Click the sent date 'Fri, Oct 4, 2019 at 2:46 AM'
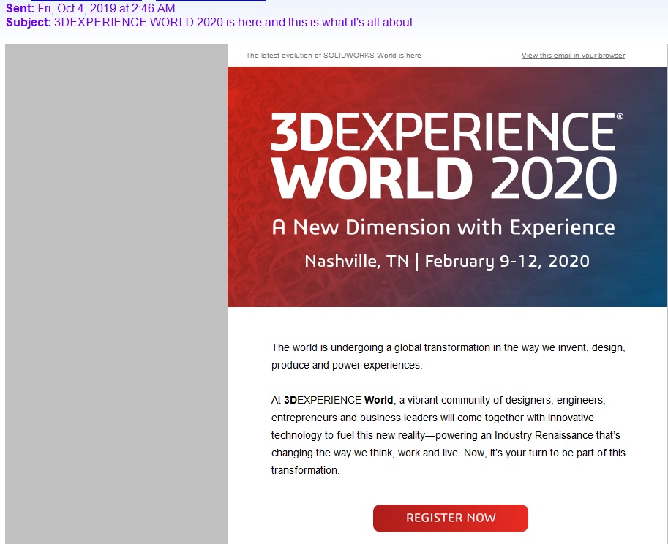The image size is (668, 544). (x=106, y=8)
